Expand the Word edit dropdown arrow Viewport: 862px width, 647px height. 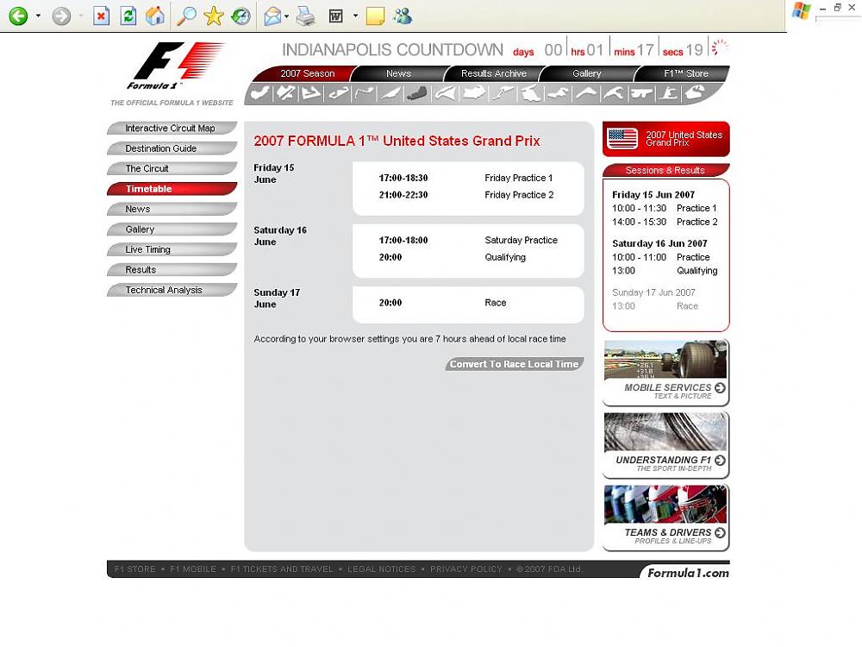[356, 16]
